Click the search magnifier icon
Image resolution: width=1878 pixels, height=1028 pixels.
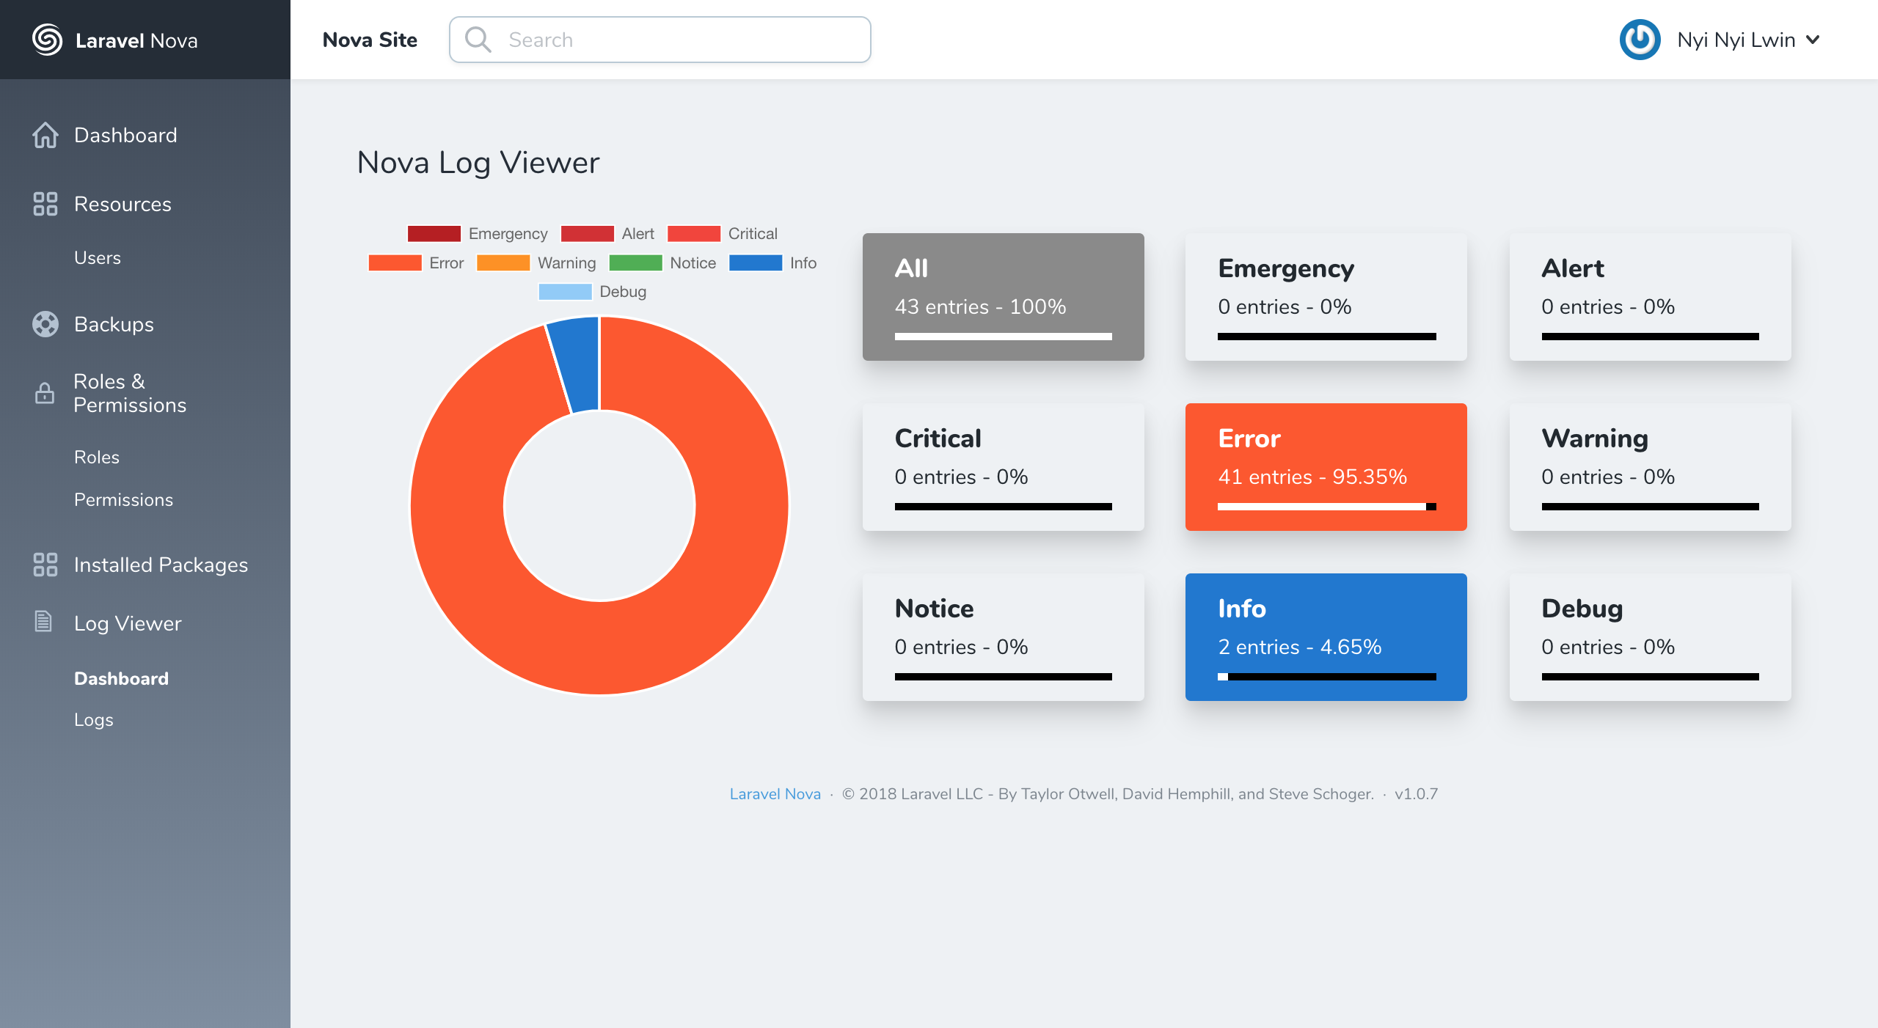pyautogui.click(x=479, y=39)
